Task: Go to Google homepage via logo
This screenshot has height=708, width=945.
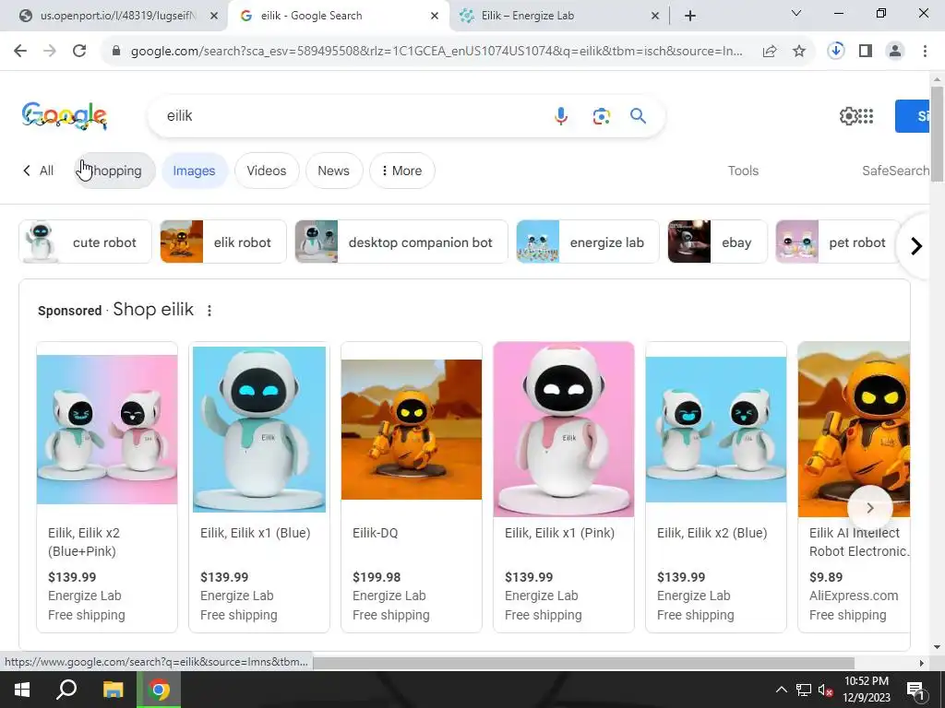Action: pyautogui.click(x=65, y=115)
